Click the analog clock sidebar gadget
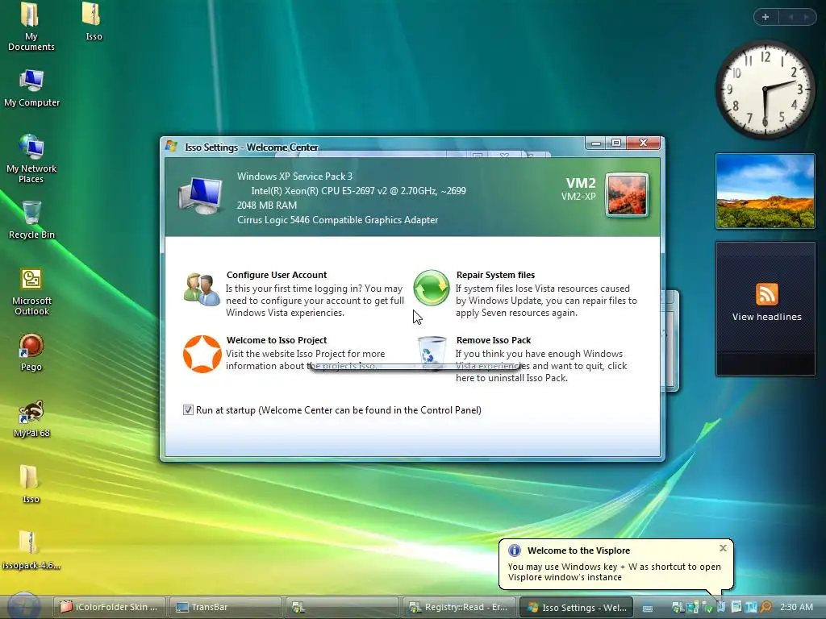This screenshot has height=619, width=826. pos(765,89)
